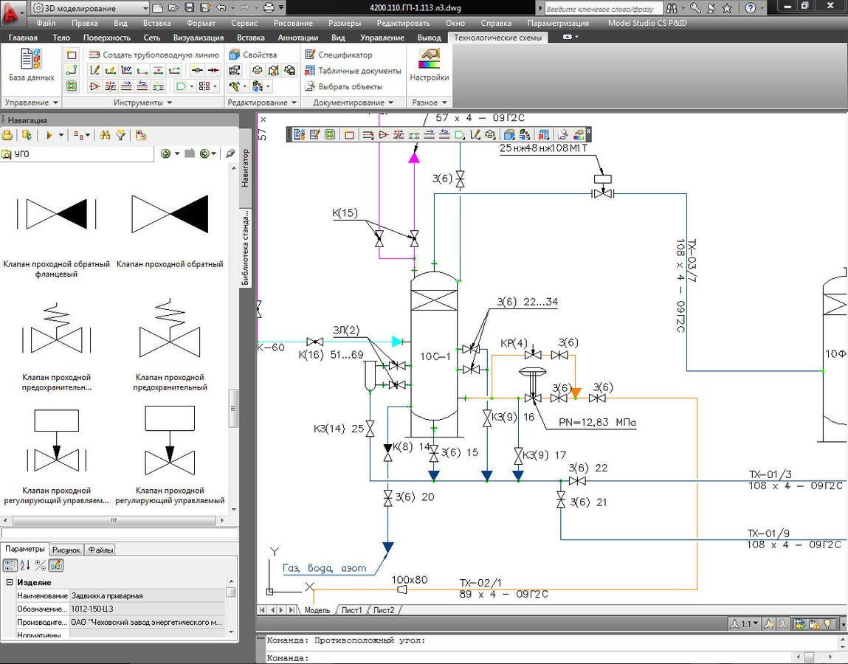Collapse the Изделие property group
Image resolution: width=848 pixels, height=664 pixels.
pyautogui.click(x=9, y=582)
